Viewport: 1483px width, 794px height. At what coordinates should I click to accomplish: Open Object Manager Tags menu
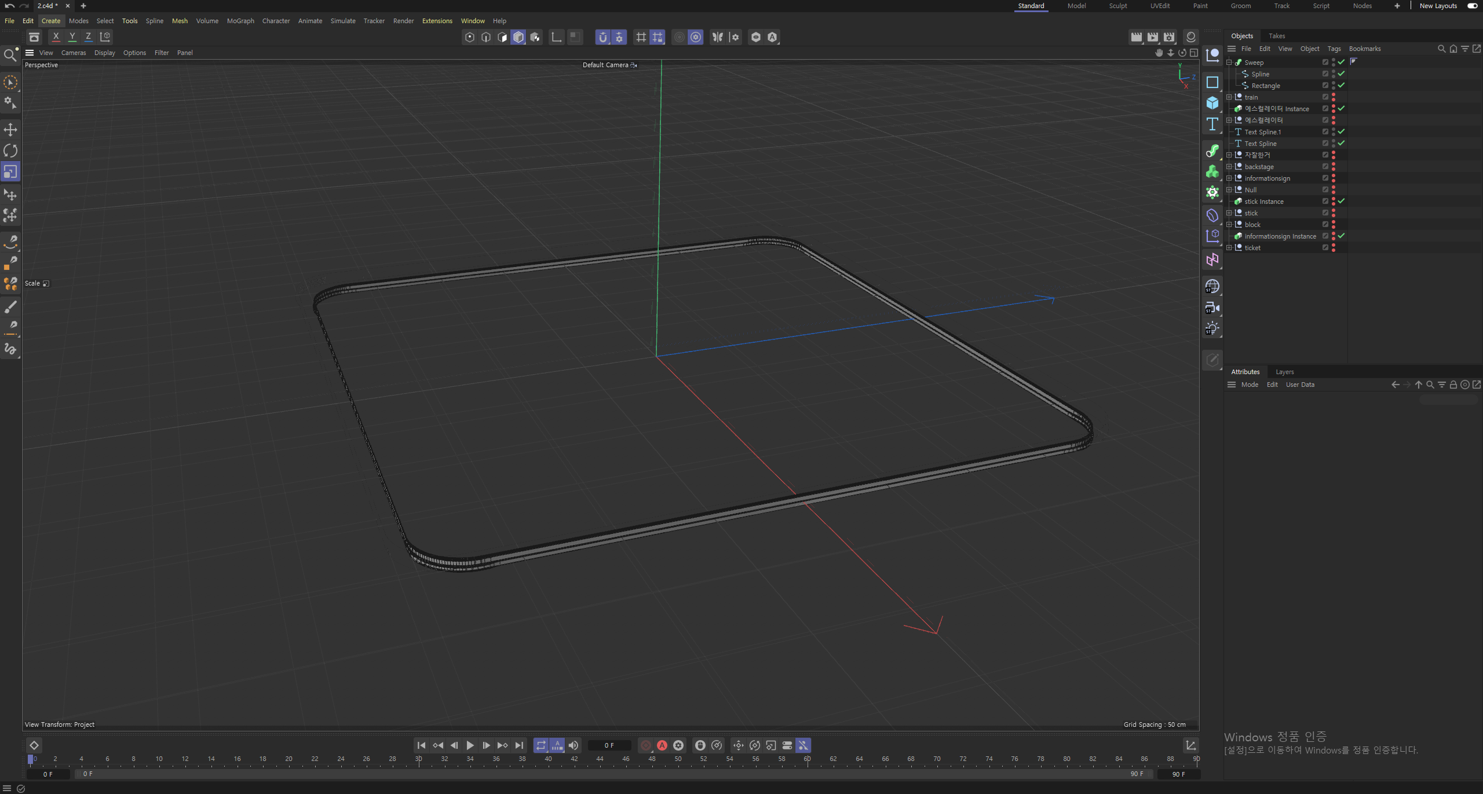coord(1334,49)
